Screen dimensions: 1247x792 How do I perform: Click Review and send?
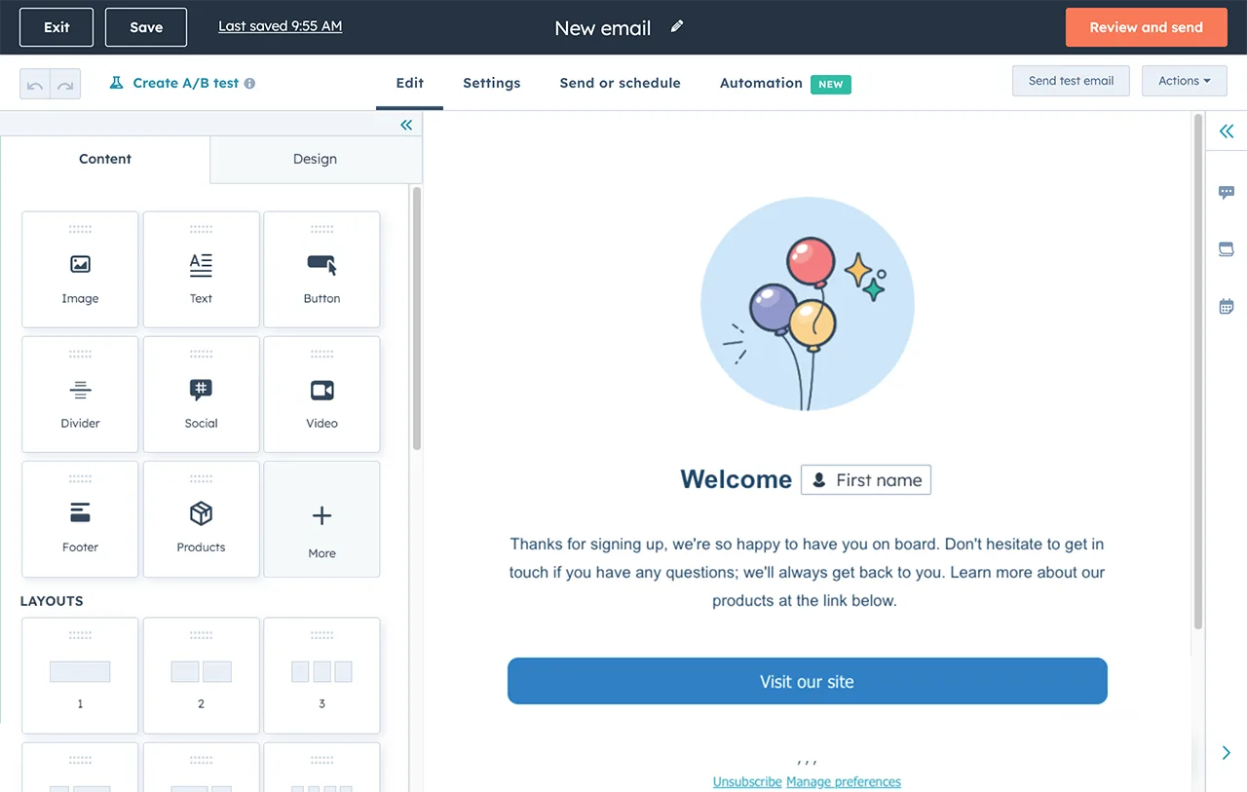coord(1146,27)
